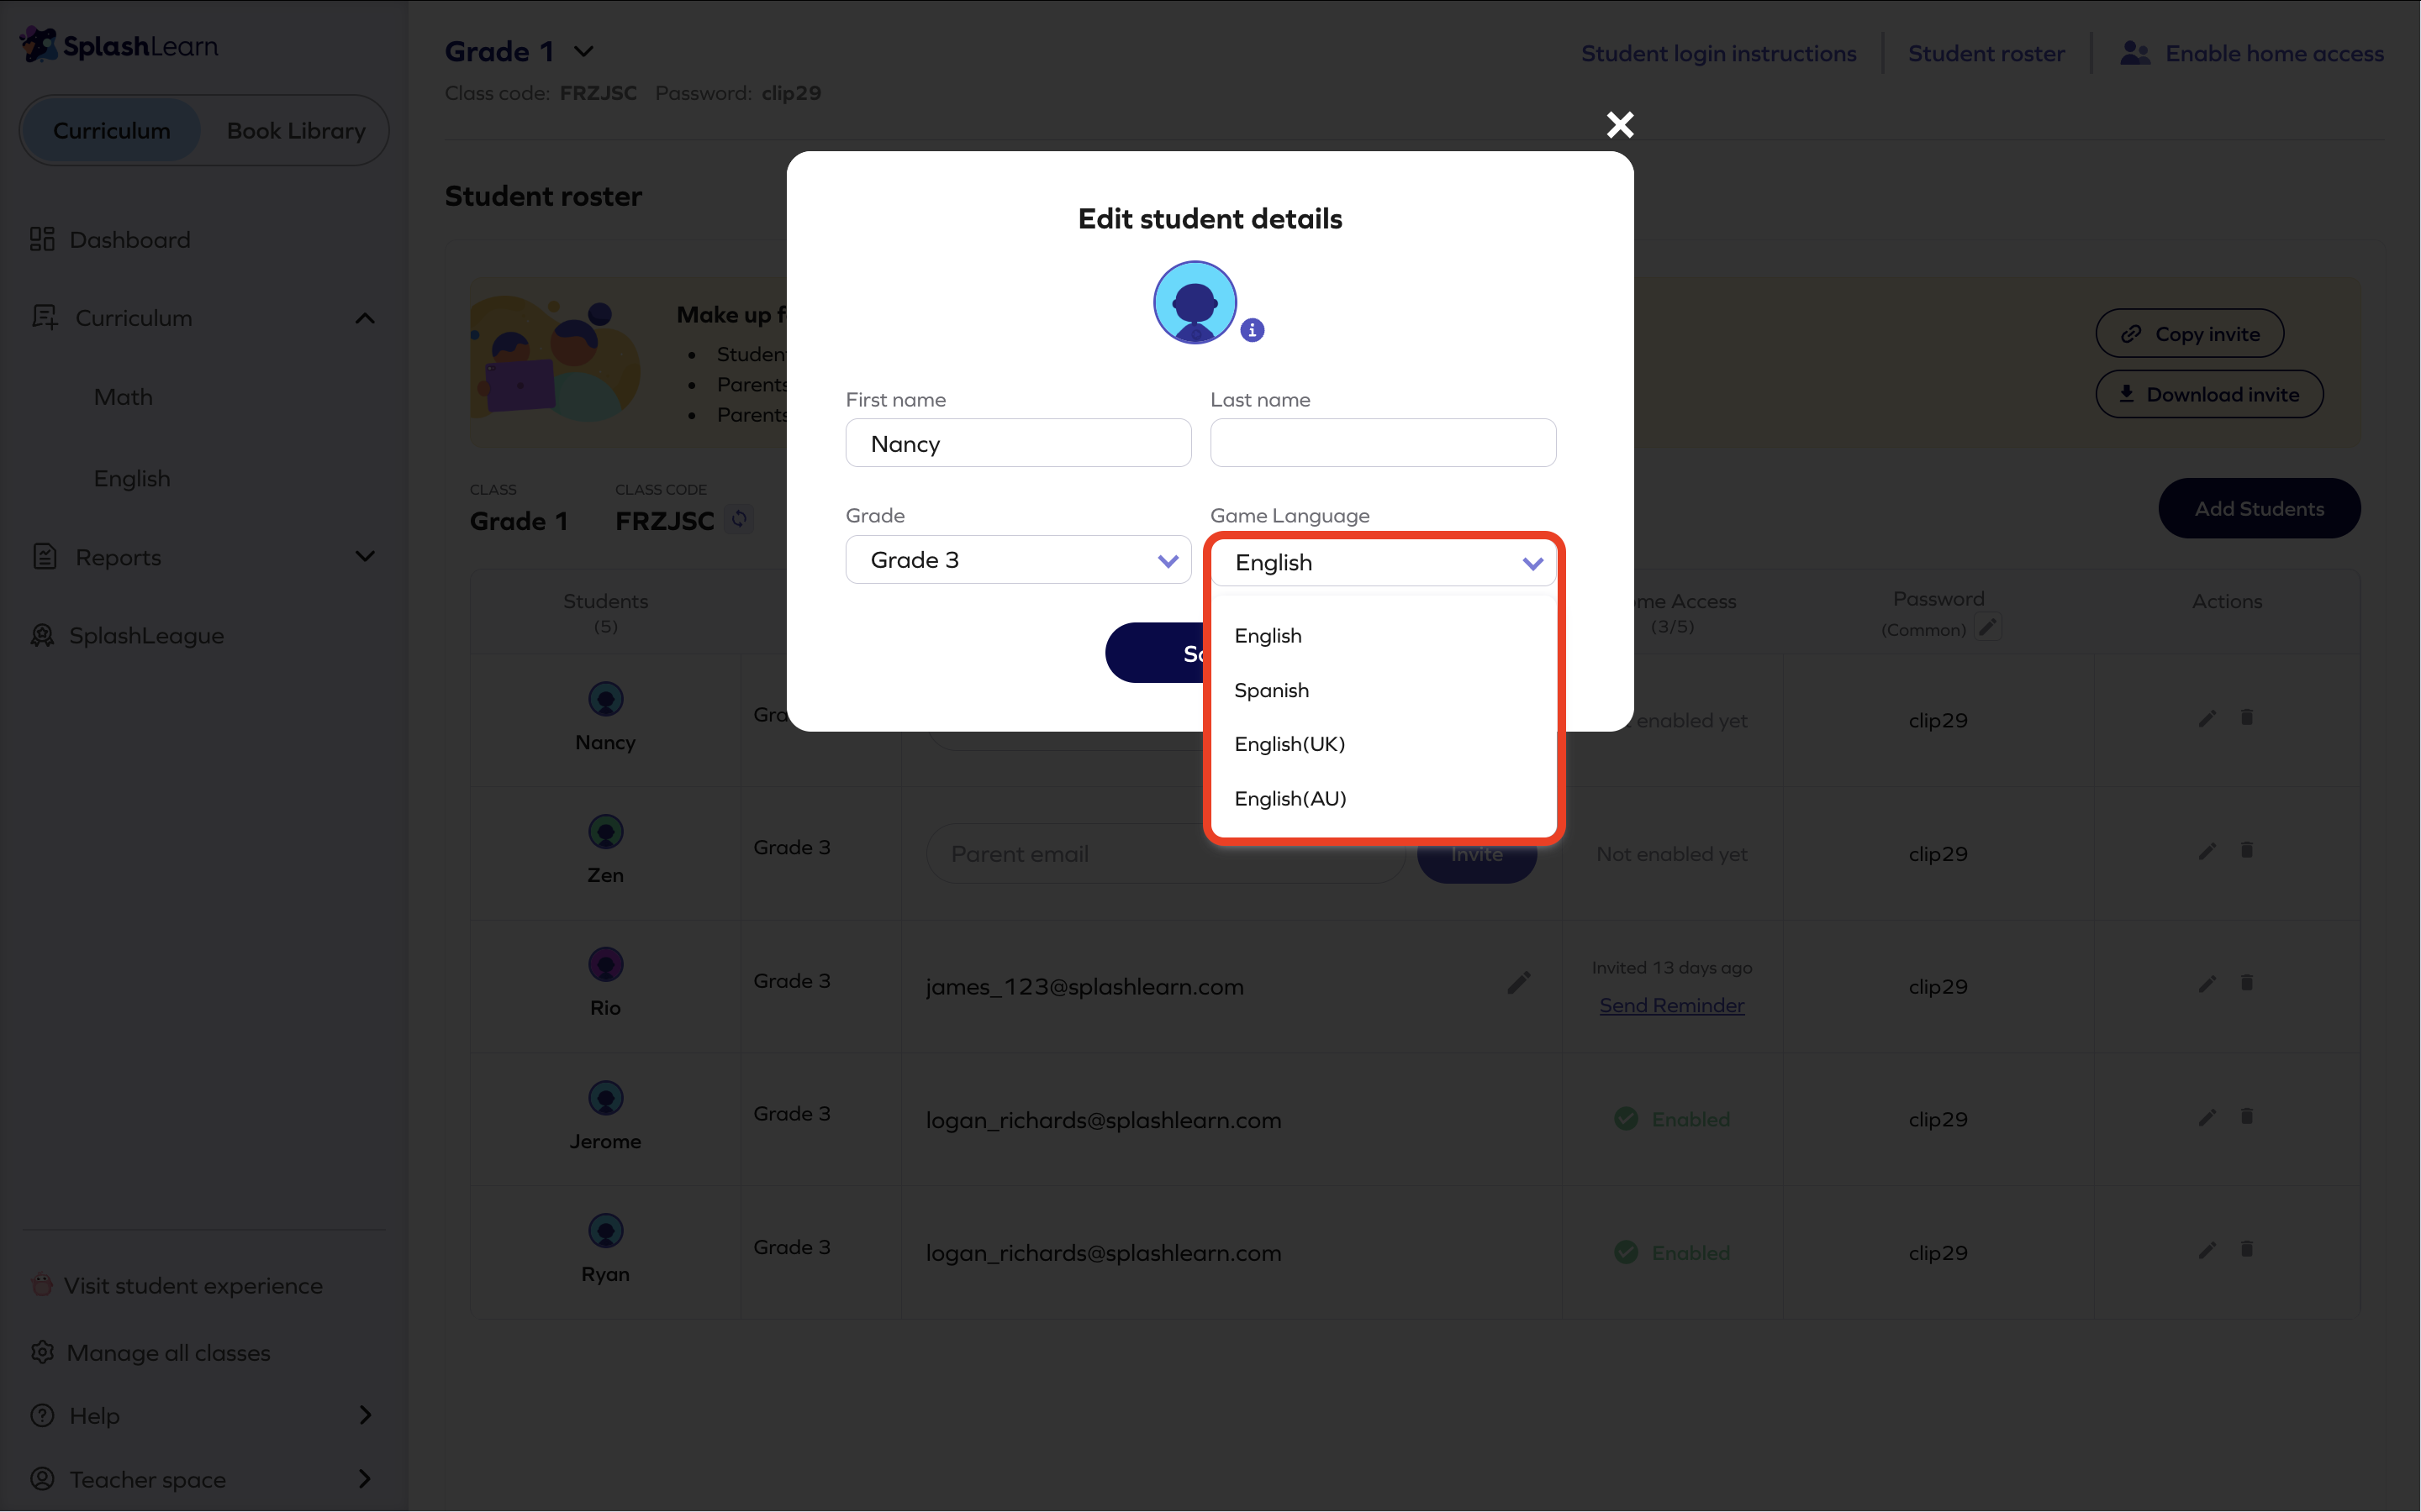Open the Game Language dropdown
This screenshot has width=2421, height=1512.
tap(1383, 563)
